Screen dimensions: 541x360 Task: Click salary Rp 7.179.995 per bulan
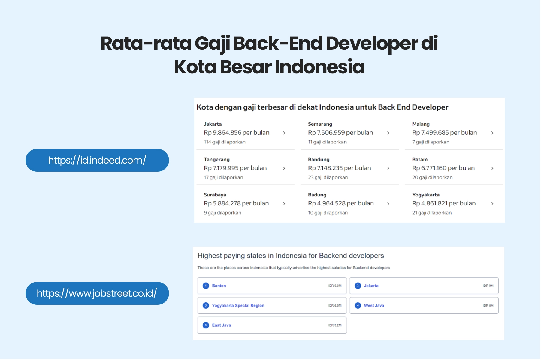pyautogui.click(x=235, y=168)
